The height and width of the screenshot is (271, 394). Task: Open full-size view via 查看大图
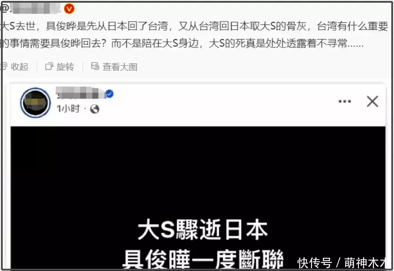114,67
